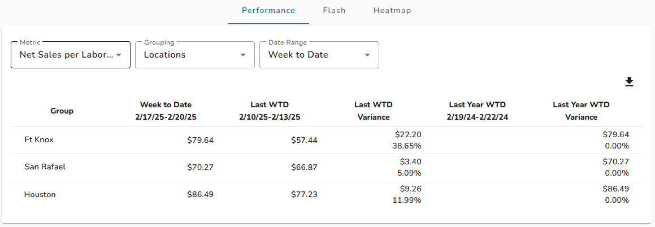Click the arrow beside Net Sales per Labor
The height and width of the screenshot is (227, 655).
(119, 55)
